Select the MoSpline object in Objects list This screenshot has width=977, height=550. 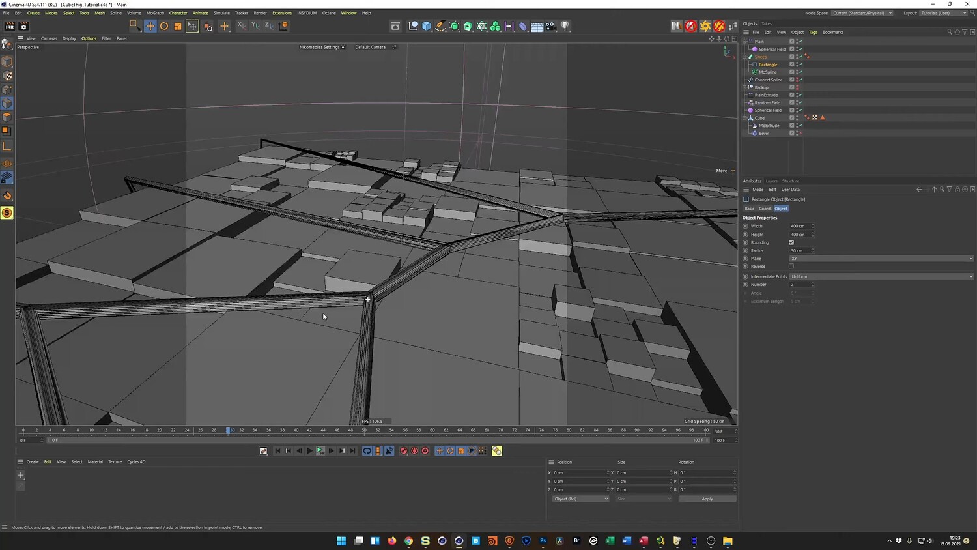[767, 72]
